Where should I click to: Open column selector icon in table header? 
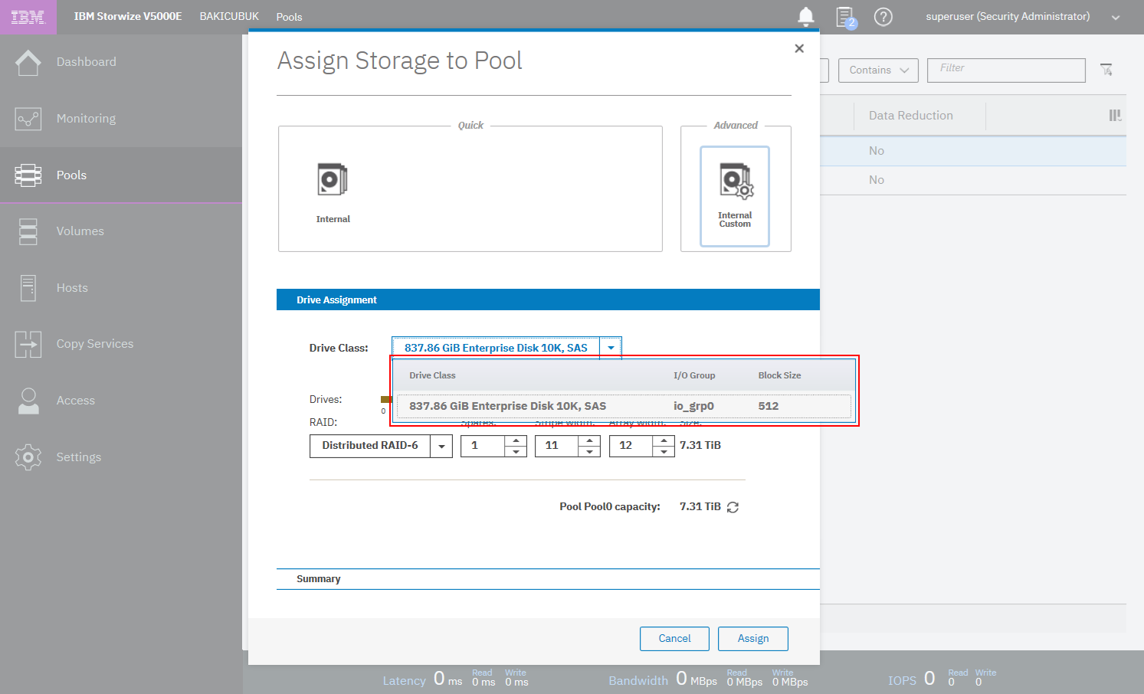coord(1115,116)
